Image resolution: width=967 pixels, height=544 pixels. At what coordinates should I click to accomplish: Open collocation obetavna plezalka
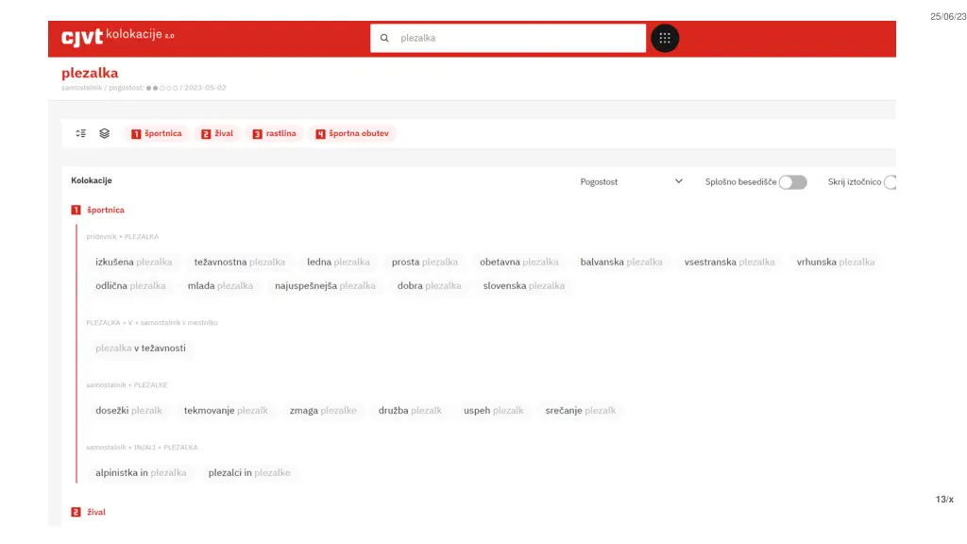[x=519, y=263]
